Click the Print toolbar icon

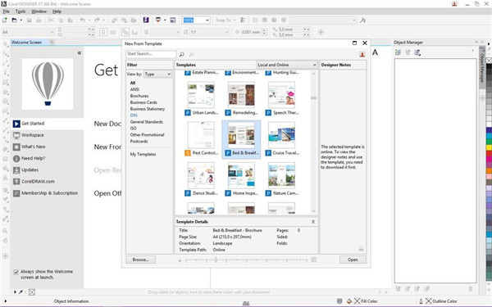[39, 20]
